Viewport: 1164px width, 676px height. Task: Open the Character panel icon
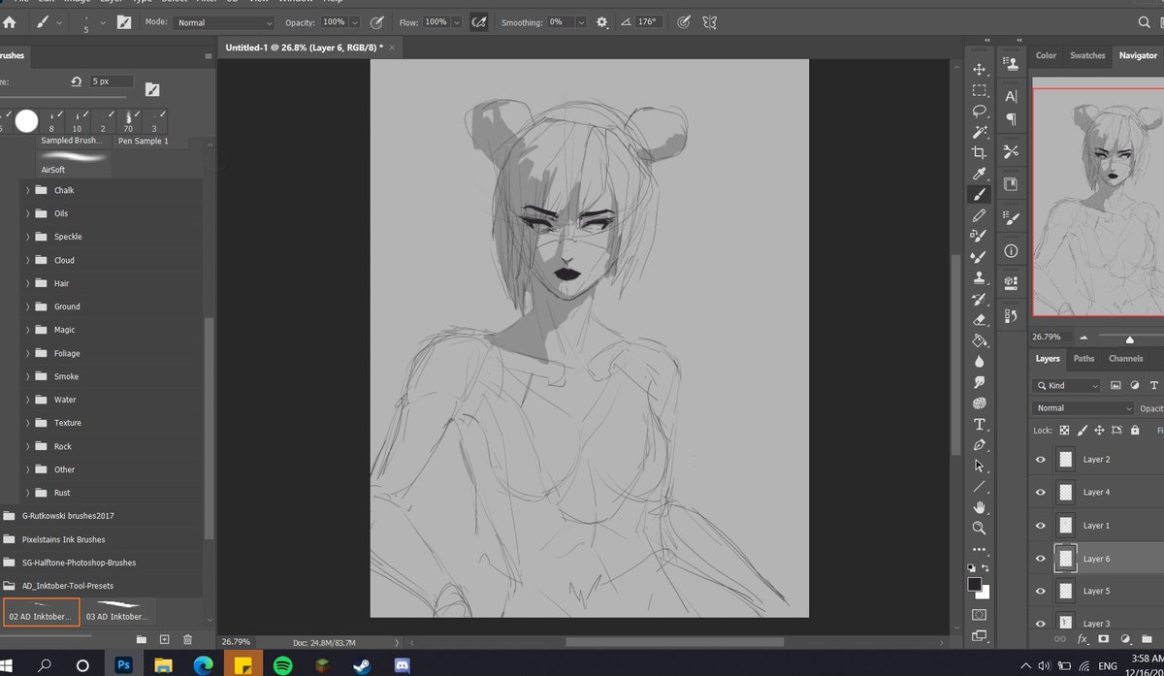(x=1011, y=96)
